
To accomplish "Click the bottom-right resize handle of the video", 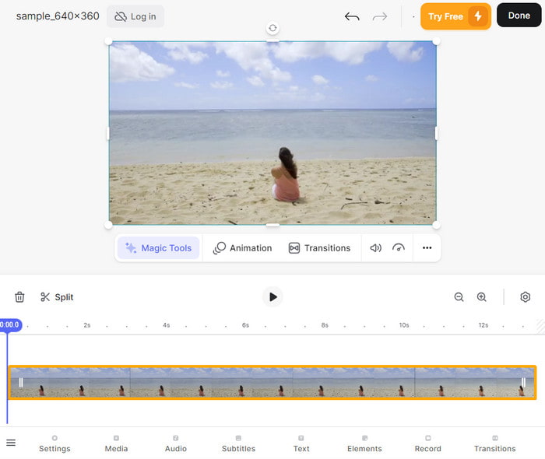I will point(437,225).
